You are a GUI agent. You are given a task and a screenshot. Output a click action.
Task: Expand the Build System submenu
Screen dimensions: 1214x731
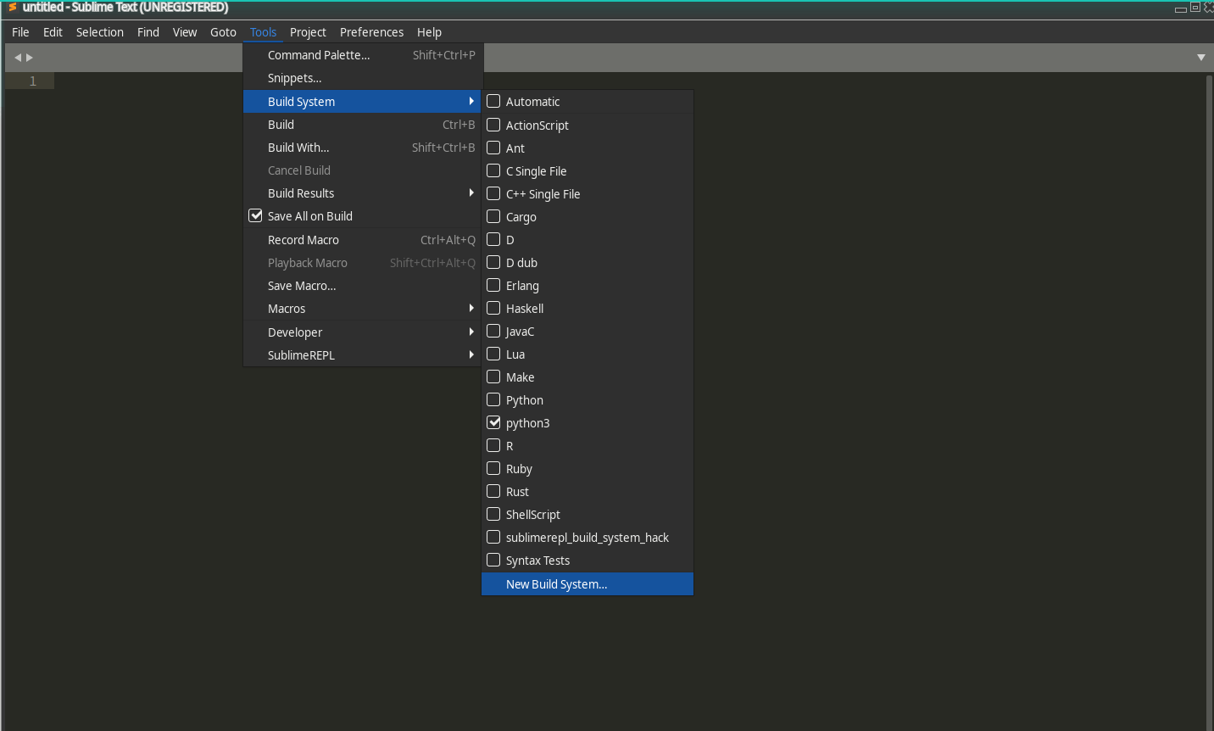[x=362, y=101]
